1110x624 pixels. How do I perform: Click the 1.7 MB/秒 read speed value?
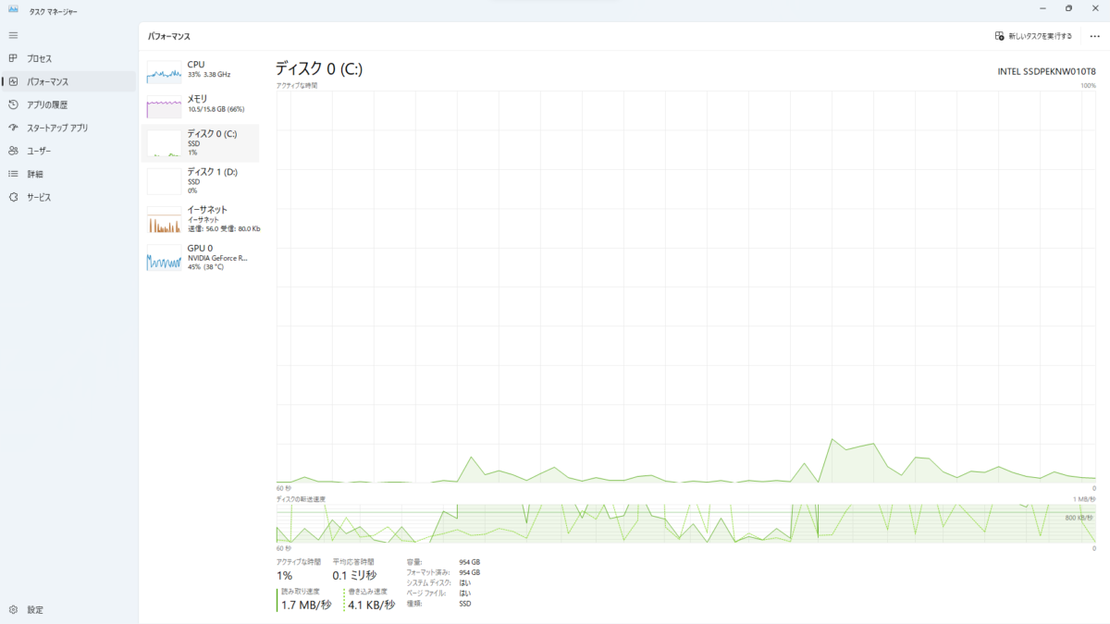[x=306, y=605]
